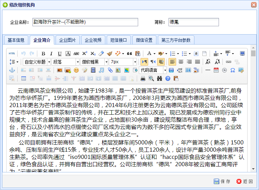259x190 pixels.
Task: Toggle italic formatting
Action: click(51, 54)
